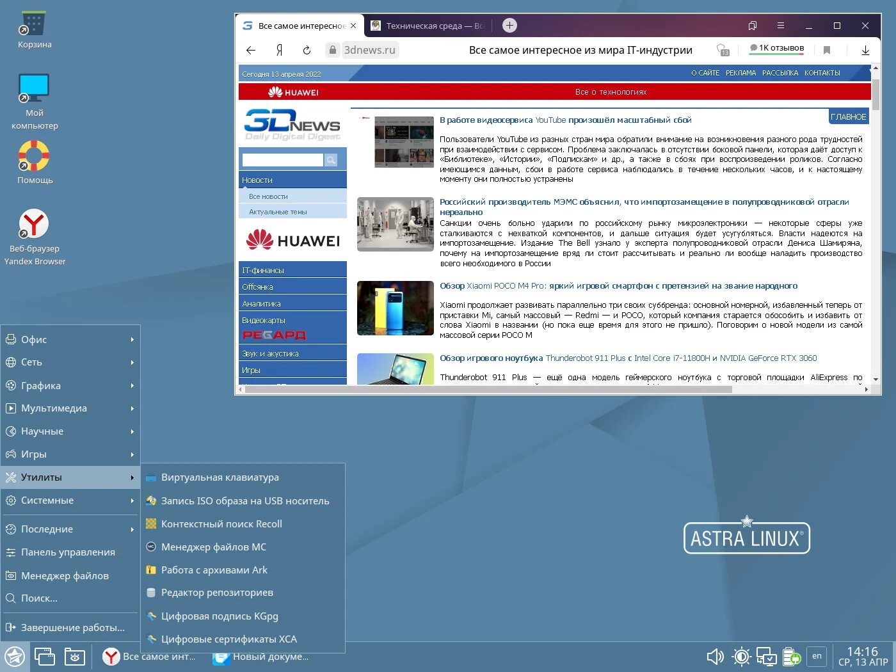
Task: Open 'Все новости' sidebar link
Action: [x=268, y=196]
